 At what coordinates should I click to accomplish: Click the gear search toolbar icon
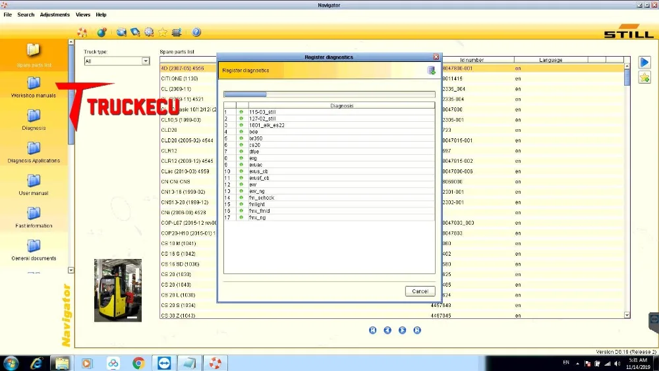tap(149, 32)
